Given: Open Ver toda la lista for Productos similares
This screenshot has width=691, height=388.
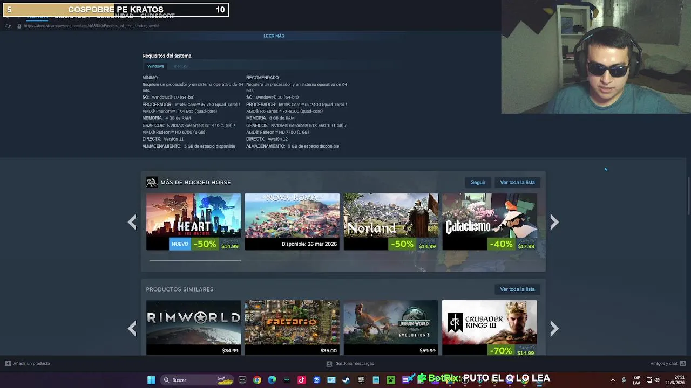Looking at the screenshot, I should (517, 289).
